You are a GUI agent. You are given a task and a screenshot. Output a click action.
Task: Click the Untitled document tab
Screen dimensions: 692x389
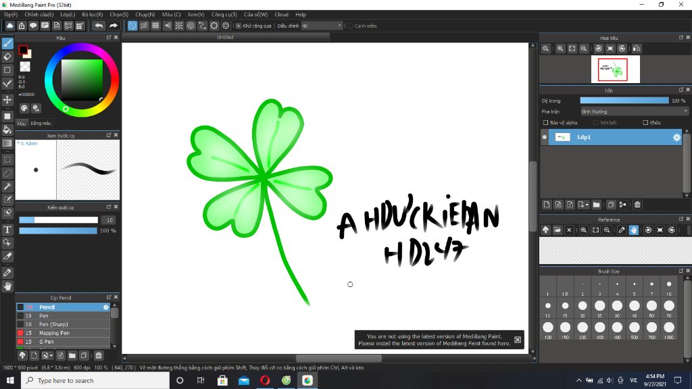pyautogui.click(x=226, y=38)
